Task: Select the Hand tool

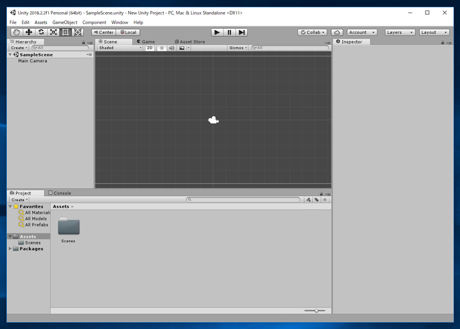Action: point(17,32)
